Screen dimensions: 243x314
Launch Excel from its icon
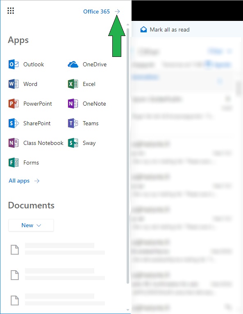tap(73, 84)
